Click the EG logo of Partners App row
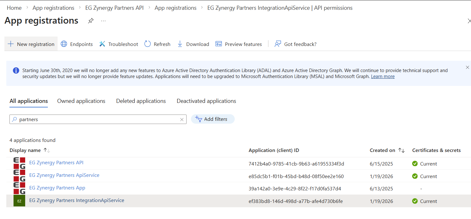 [19, 188]
